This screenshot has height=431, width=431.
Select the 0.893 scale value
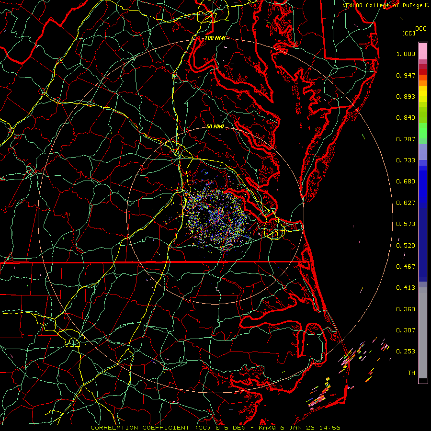[406, 96]
